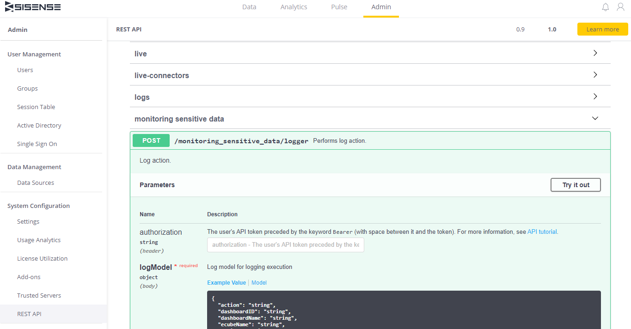Open Users in the sidebar
This screenshot has width=631, height=329.
click(x=25, y=70)
